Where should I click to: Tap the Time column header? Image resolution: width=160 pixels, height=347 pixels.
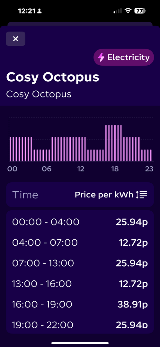pos(25,195)
